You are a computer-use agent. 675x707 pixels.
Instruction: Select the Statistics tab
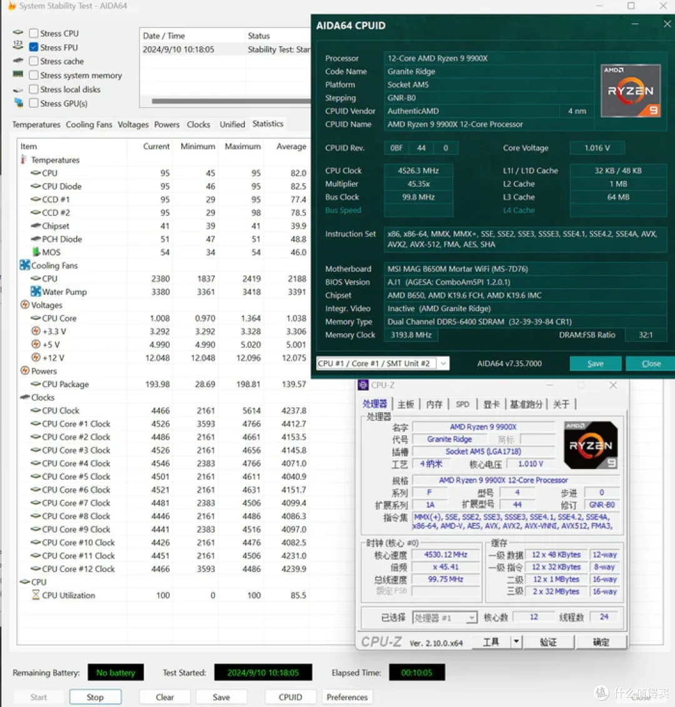coord(267,124)
